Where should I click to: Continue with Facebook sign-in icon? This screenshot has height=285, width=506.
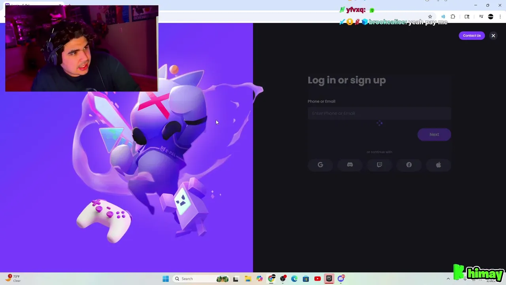409,165
